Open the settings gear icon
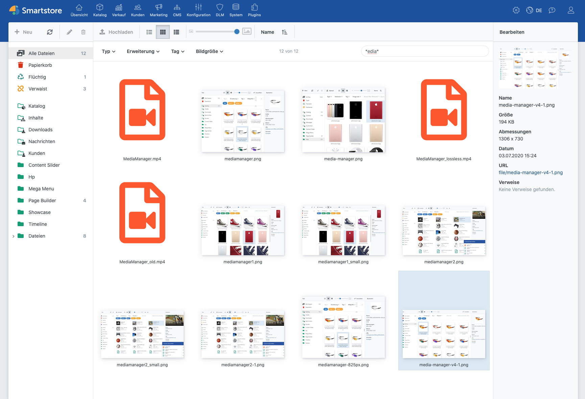This screenshot has width=585, height=399. 516,10
